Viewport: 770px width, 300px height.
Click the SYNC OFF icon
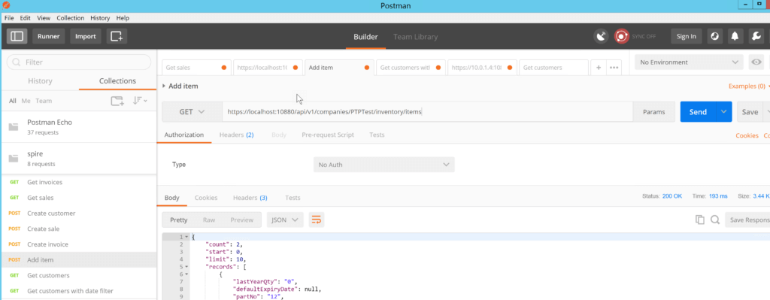point(621,36)
